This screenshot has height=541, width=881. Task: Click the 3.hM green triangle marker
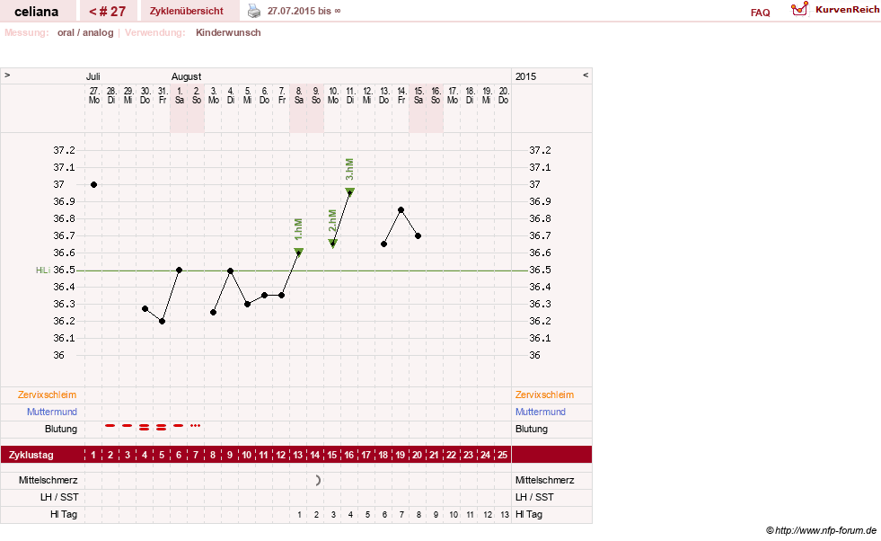coord(350,191)
